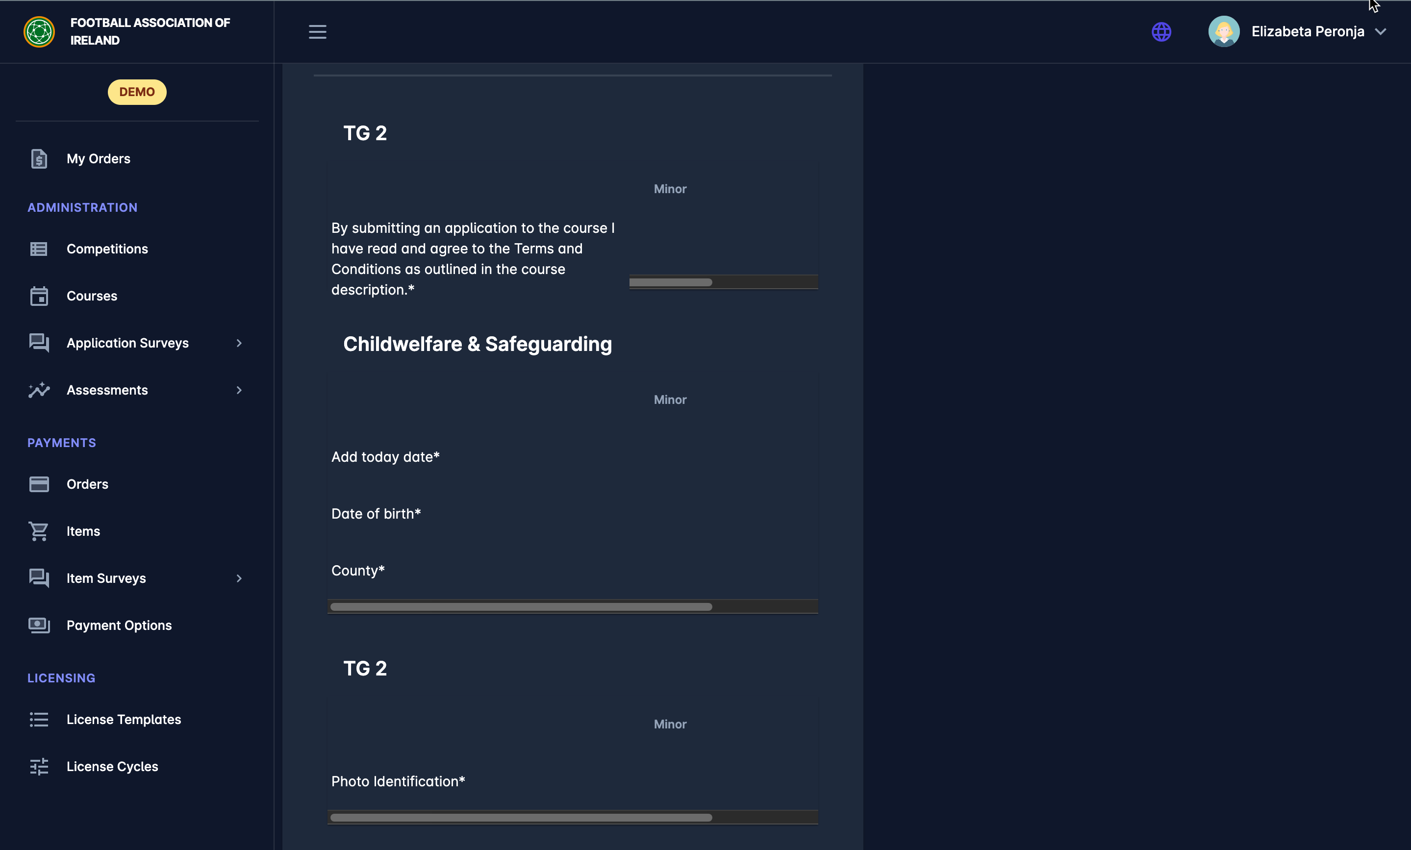Open License Templates menu item
Viewport: 1411px width, 850px height.
coord(123,720)
